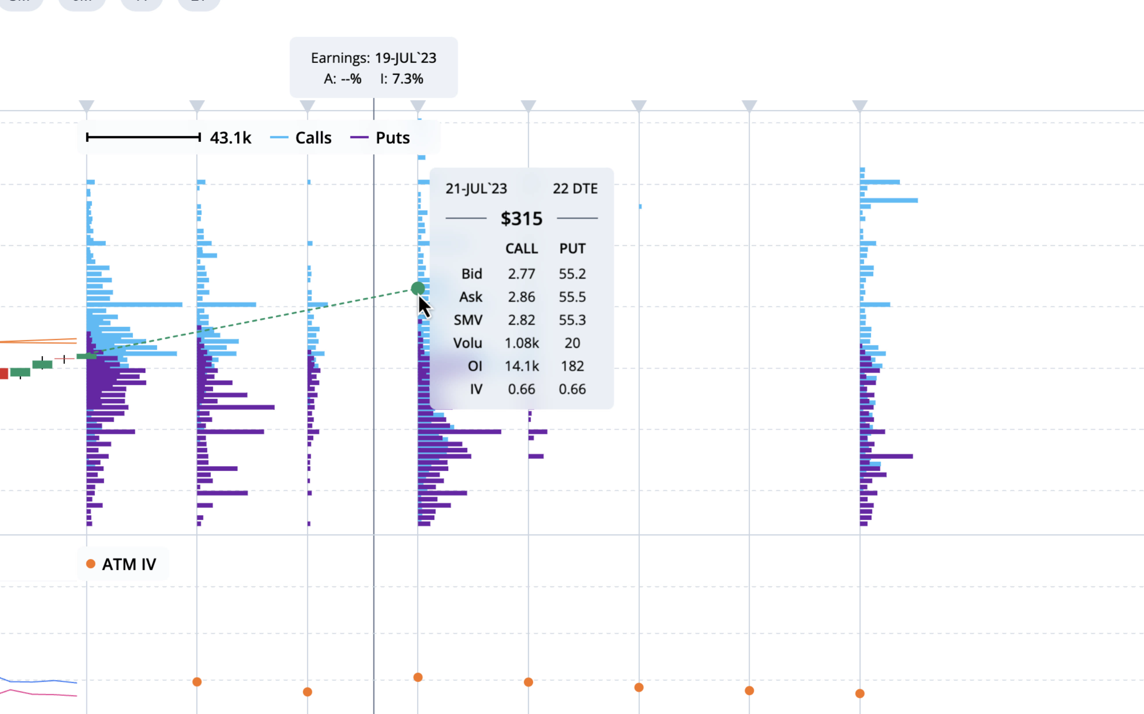Click the leftmost gray expiration triangle
The height and width of the screenshot is (714, 1144).
[x=86, y=104]
